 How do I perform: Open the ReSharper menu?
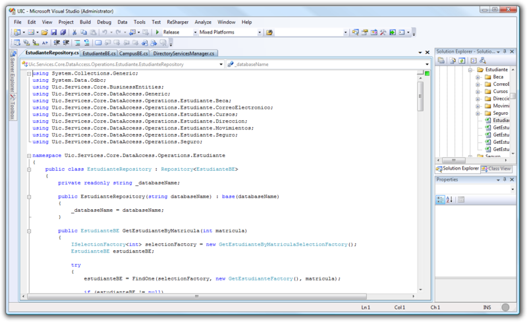point(177,22)
